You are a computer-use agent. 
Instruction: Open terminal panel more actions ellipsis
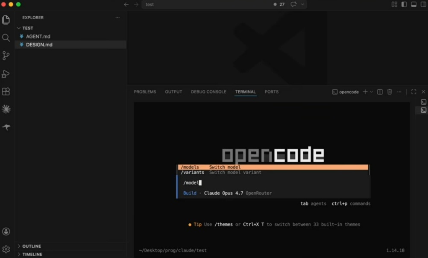coord(399,92)
